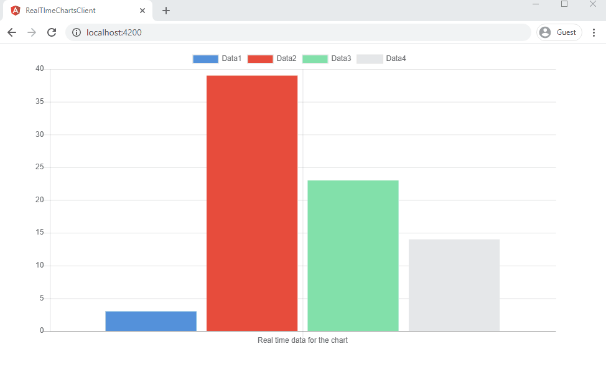Viewport: 606px width, 392px height.
Task: Click the red Data2 bar
Action: tap(252, 203)
